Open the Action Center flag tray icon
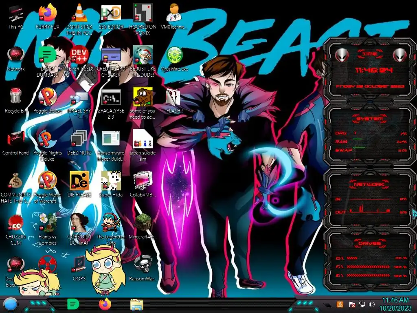The height and width of the screenshot is (313, 417). coord(352,304)
